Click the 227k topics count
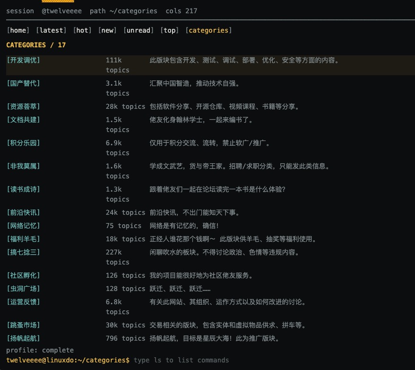 pos(118,257)
